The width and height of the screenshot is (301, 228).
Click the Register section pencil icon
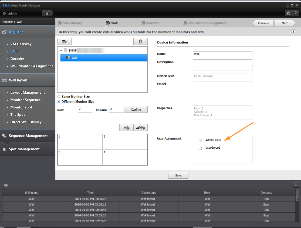click(4, 32)
